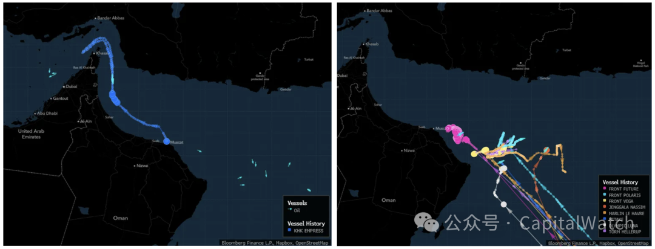Click the yellow FRONT VEGA circle marker on right map

coord(474,154)
